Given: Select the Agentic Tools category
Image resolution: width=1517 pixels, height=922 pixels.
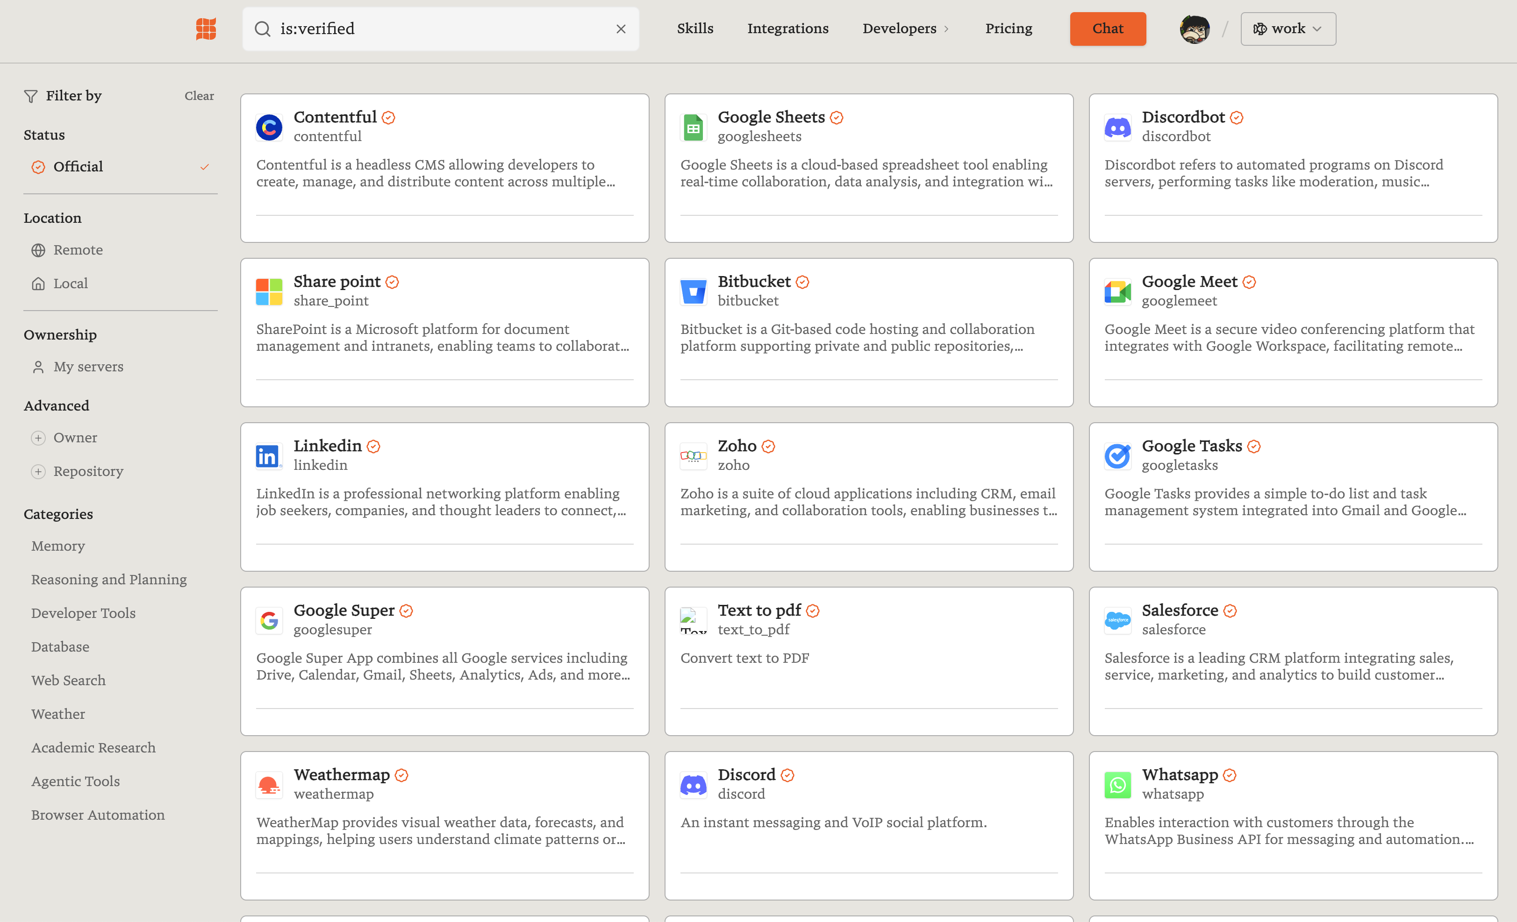Looking at the screenshot, I should point(76,782).
